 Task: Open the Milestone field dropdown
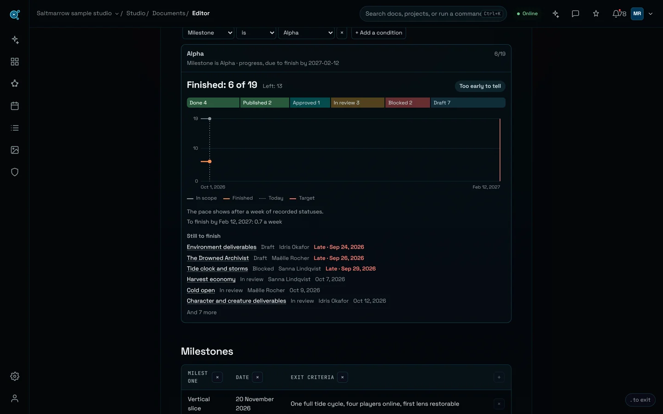point(209,33)
